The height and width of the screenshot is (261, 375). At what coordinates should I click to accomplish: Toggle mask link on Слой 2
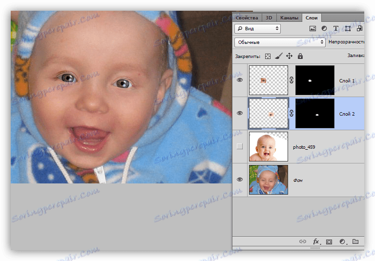tap(292, 113)
